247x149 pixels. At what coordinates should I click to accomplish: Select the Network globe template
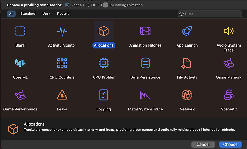[187, 96]
